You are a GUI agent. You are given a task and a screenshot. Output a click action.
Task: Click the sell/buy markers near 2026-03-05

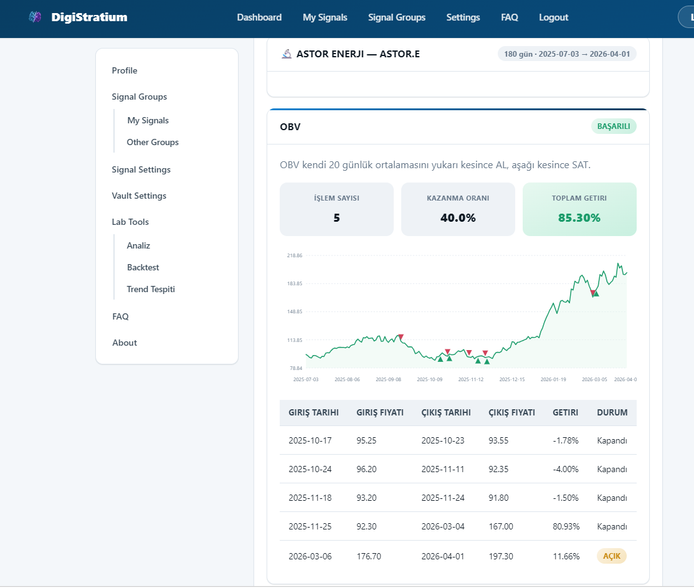[x=594, y=293]
